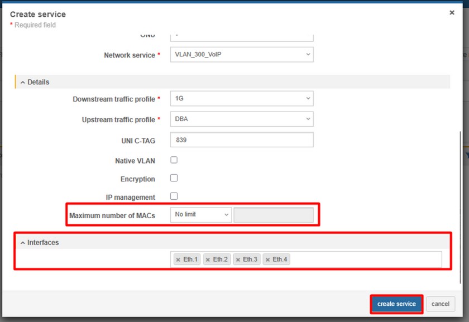The height and width of the screenshot is (322, 469).
Task: Click the cancel button
Action: pos(440,304)
